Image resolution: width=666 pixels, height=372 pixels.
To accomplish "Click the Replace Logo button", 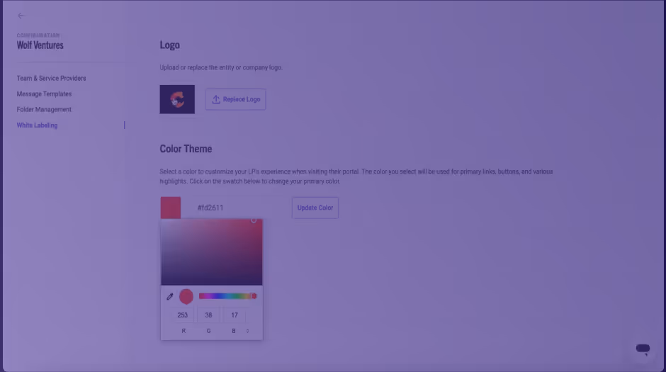I will [236, 99].
